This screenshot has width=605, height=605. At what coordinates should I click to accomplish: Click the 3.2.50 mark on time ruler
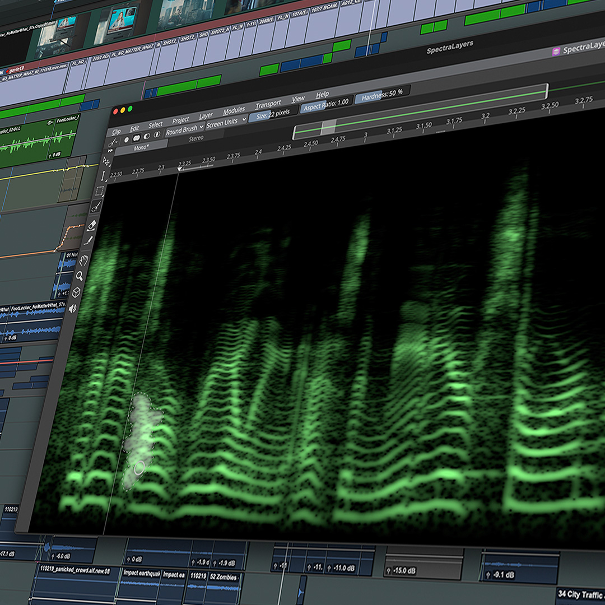(x=550, y=105)
